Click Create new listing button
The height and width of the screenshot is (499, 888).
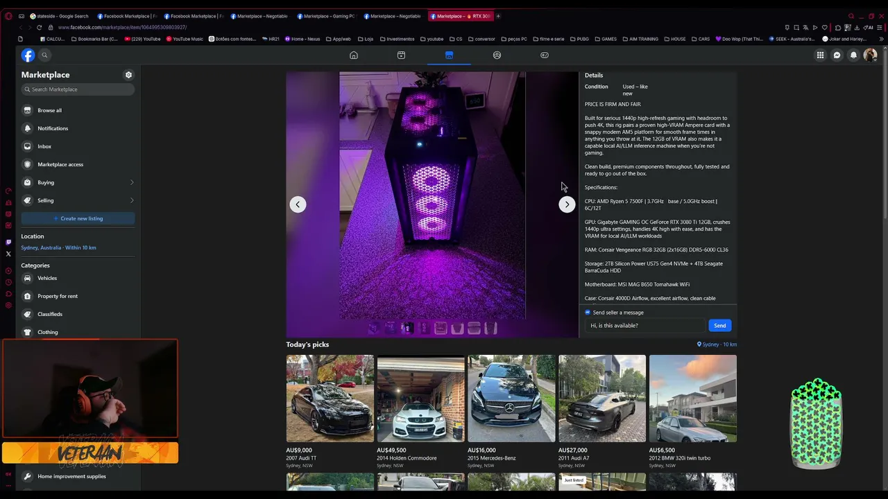[x=78, y=218]
